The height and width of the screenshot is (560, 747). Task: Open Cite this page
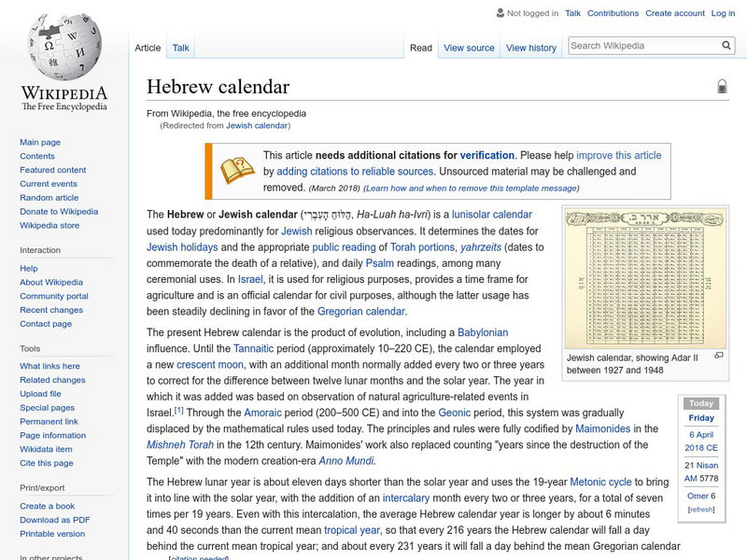(x=46, y=462)
